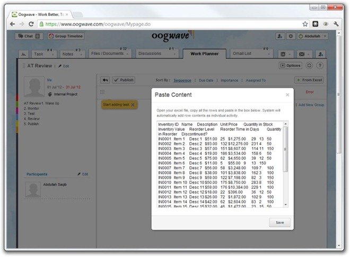
Task: Select the '4. Review' text
Action: 32,118
